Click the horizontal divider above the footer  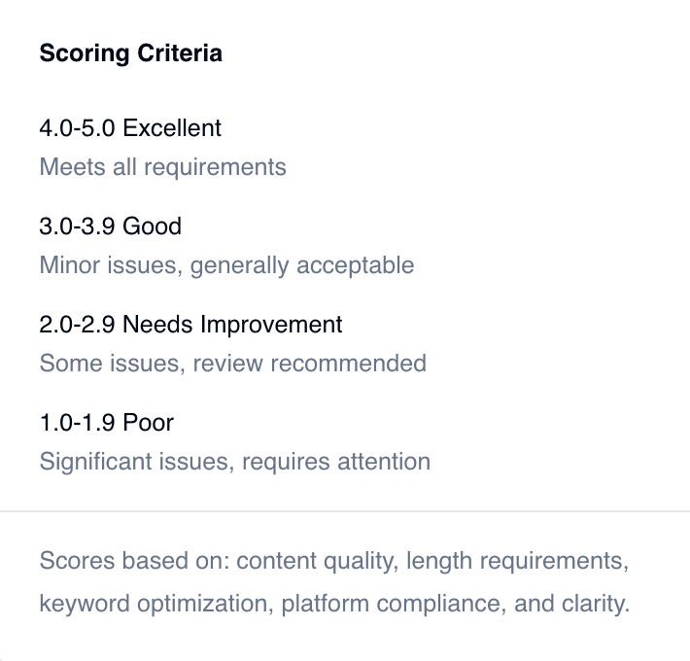coord(345,510)
